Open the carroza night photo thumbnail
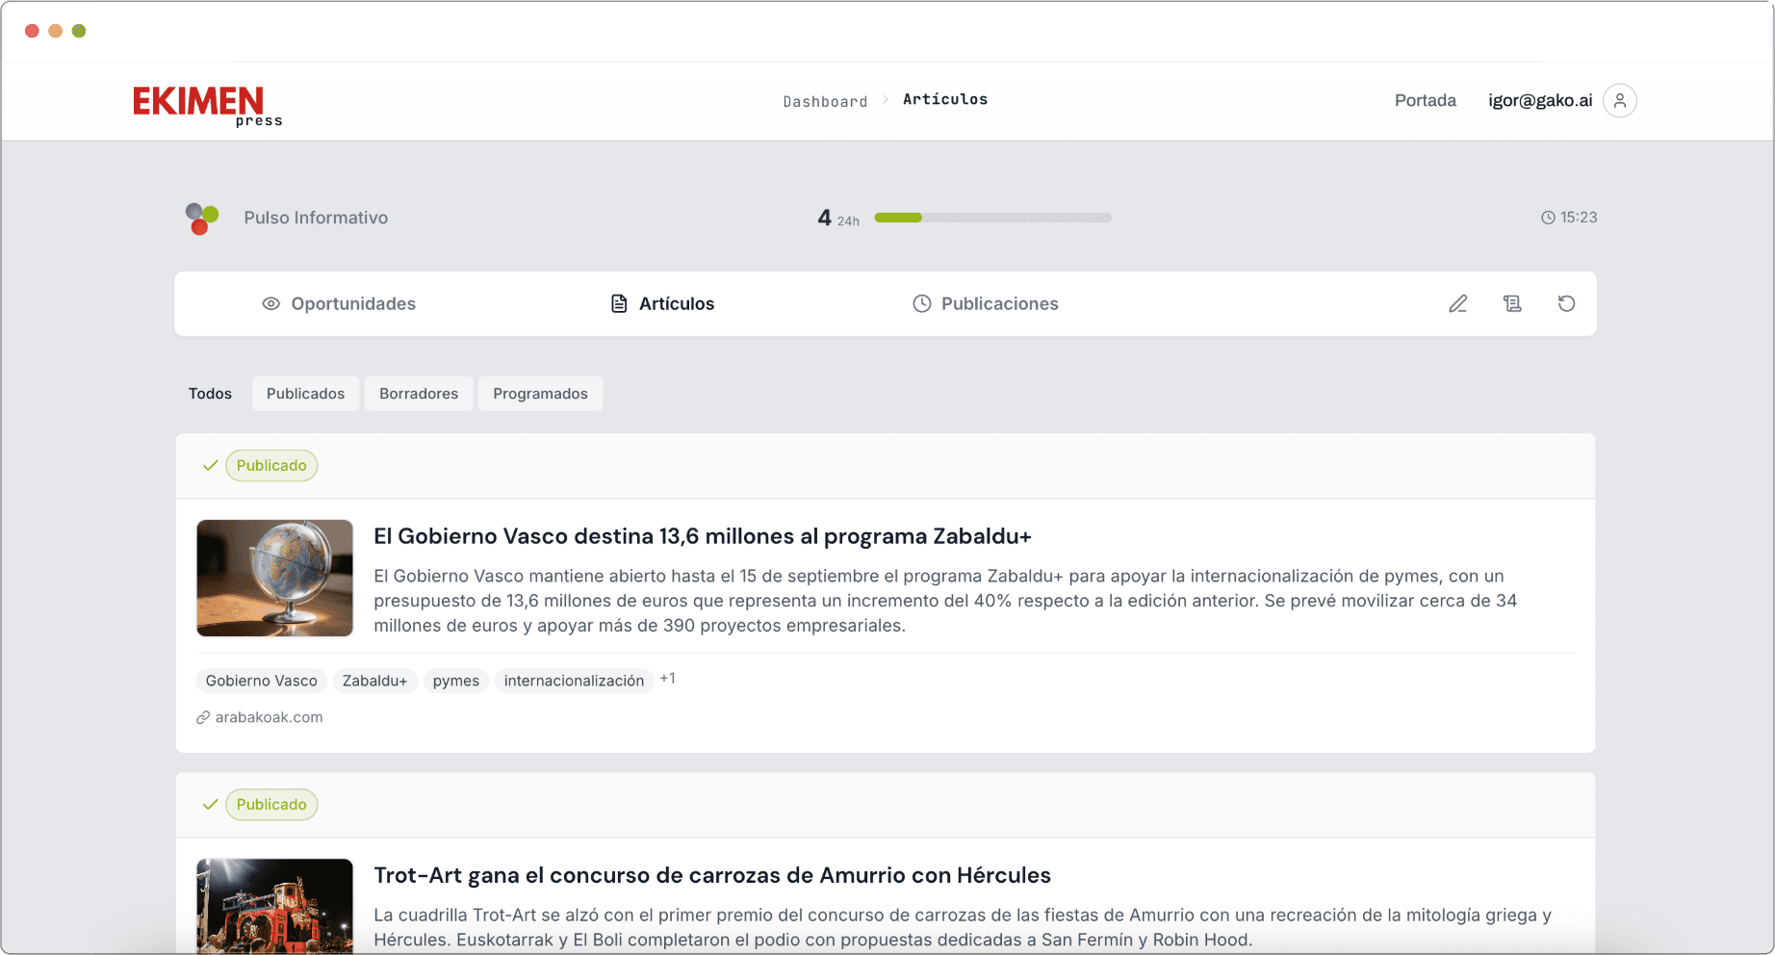Viewport: 1775px width, 955px height. coord(275,906)
